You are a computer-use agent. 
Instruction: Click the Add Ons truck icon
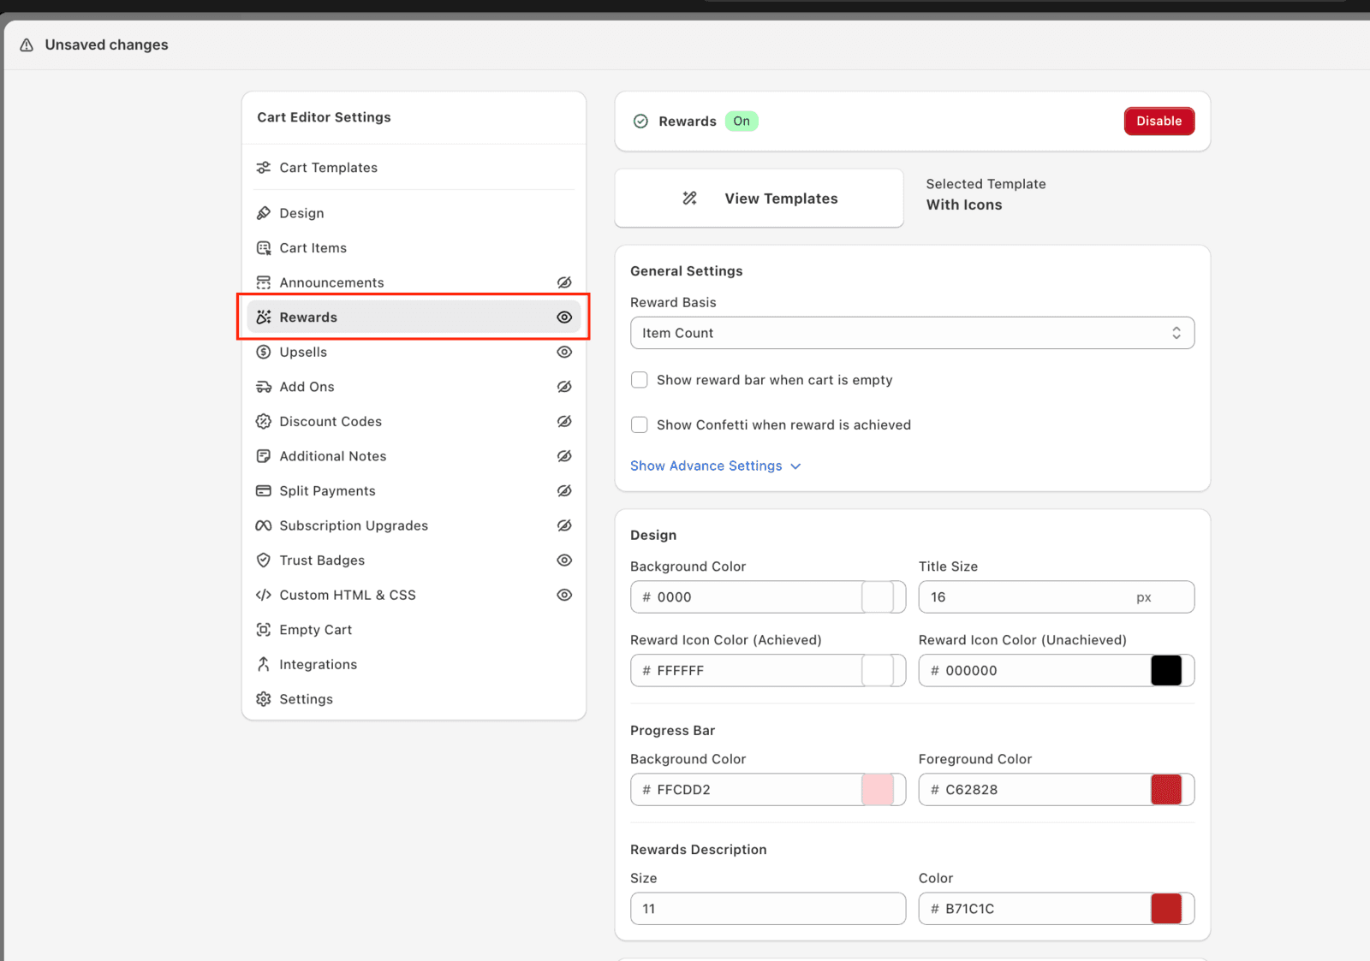click(x=264, y=387)
